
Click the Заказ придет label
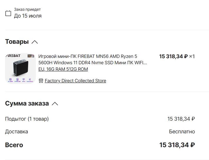pos(27,9)
